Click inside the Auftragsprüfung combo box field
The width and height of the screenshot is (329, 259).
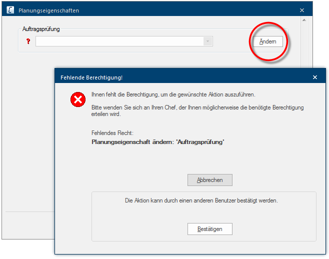point(119,41)
